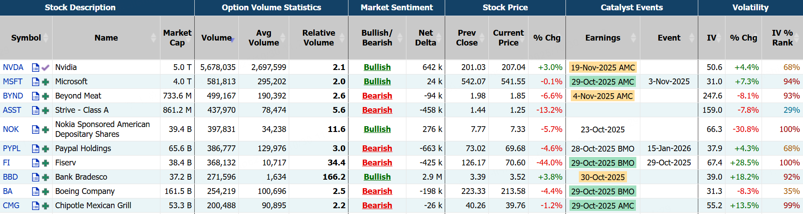Click the IV % Rank column header
803x214 pixels.
(x=782, y=38)
